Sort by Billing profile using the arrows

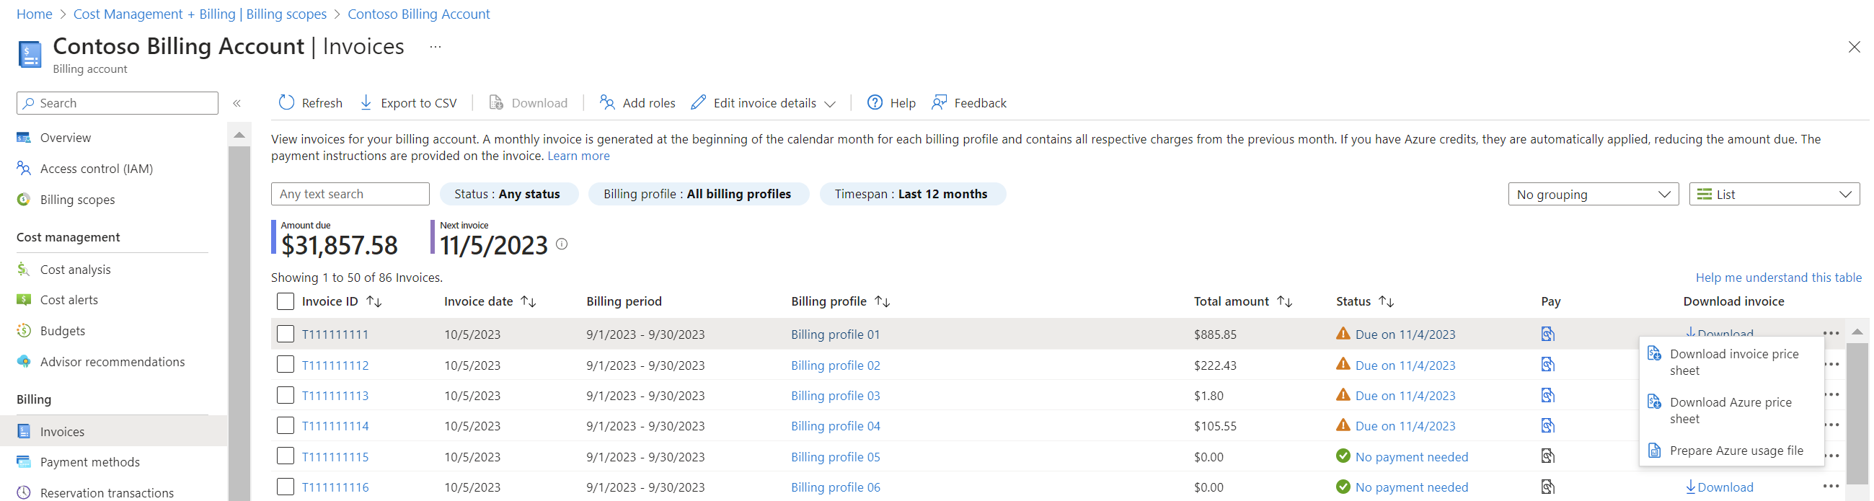[x=882, y=301]
